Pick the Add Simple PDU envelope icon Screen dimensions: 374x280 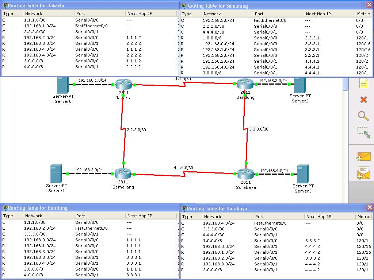coord(363,157)
